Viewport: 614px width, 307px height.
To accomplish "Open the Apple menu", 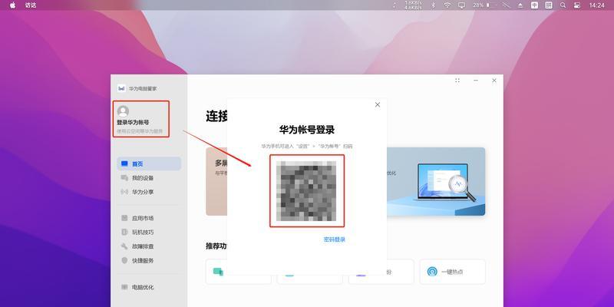I will click(x=12, y=5).
